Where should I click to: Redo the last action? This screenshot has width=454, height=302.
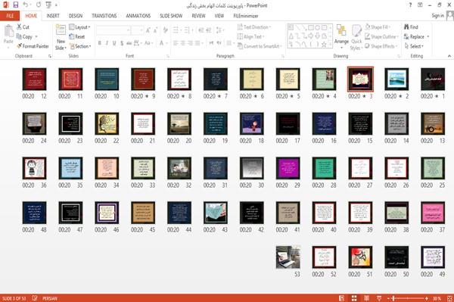39,5
